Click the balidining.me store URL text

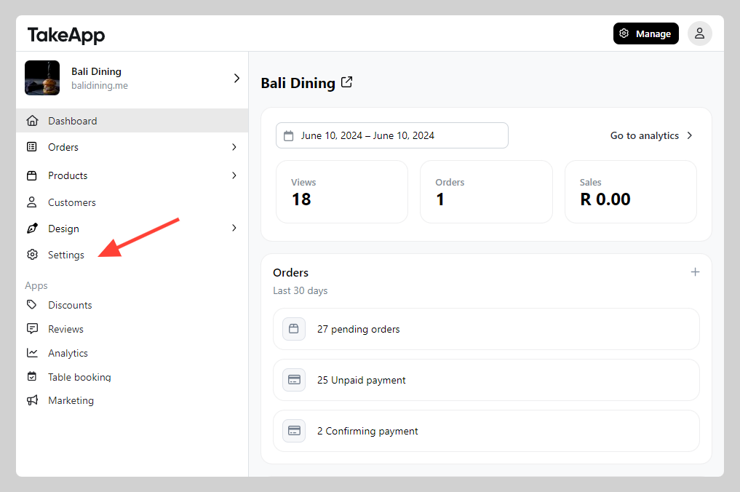(100, 85)
